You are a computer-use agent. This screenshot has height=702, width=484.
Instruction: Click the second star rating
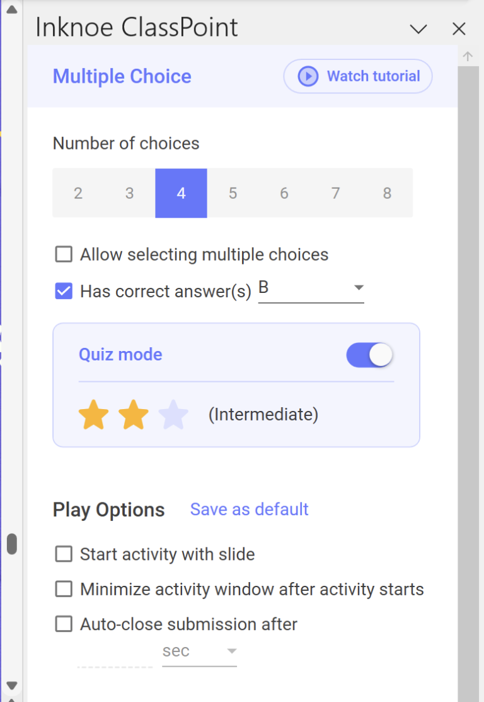click(x=133, y=415)
